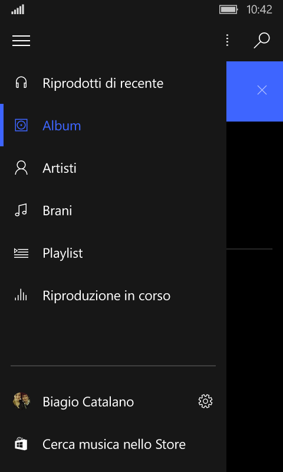Open Cerca musica nello Store link
283x472 pixels.
tap(114, 444)
